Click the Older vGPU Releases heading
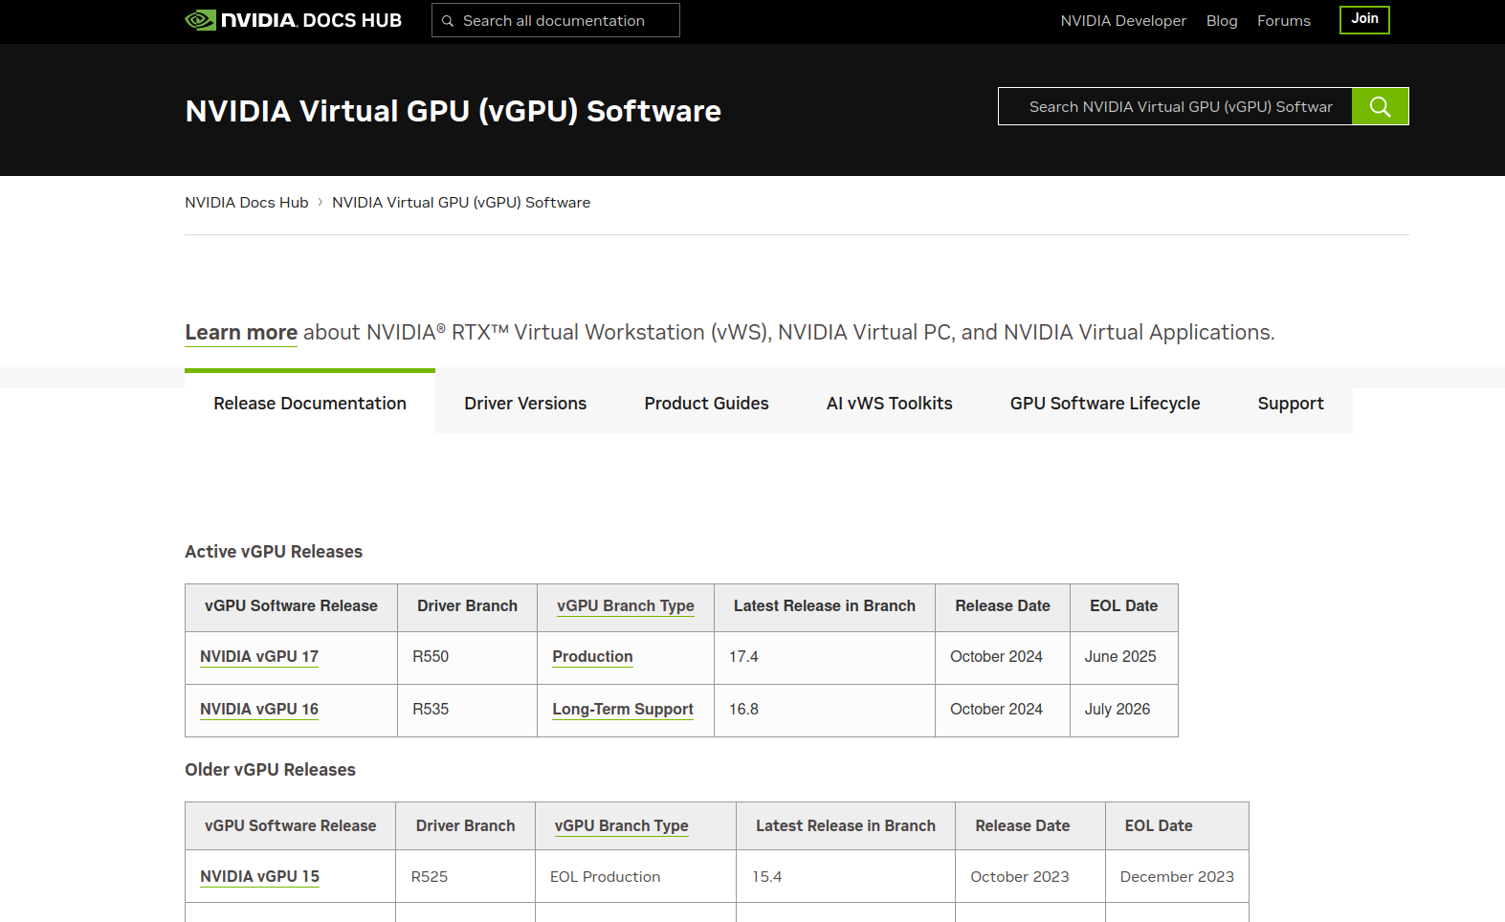Screen dimensions: 1505x922 270,770
